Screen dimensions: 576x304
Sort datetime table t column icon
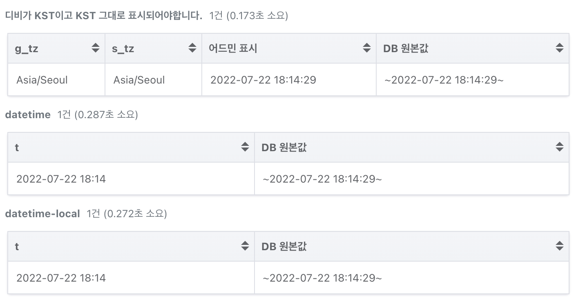coord(245,147)
